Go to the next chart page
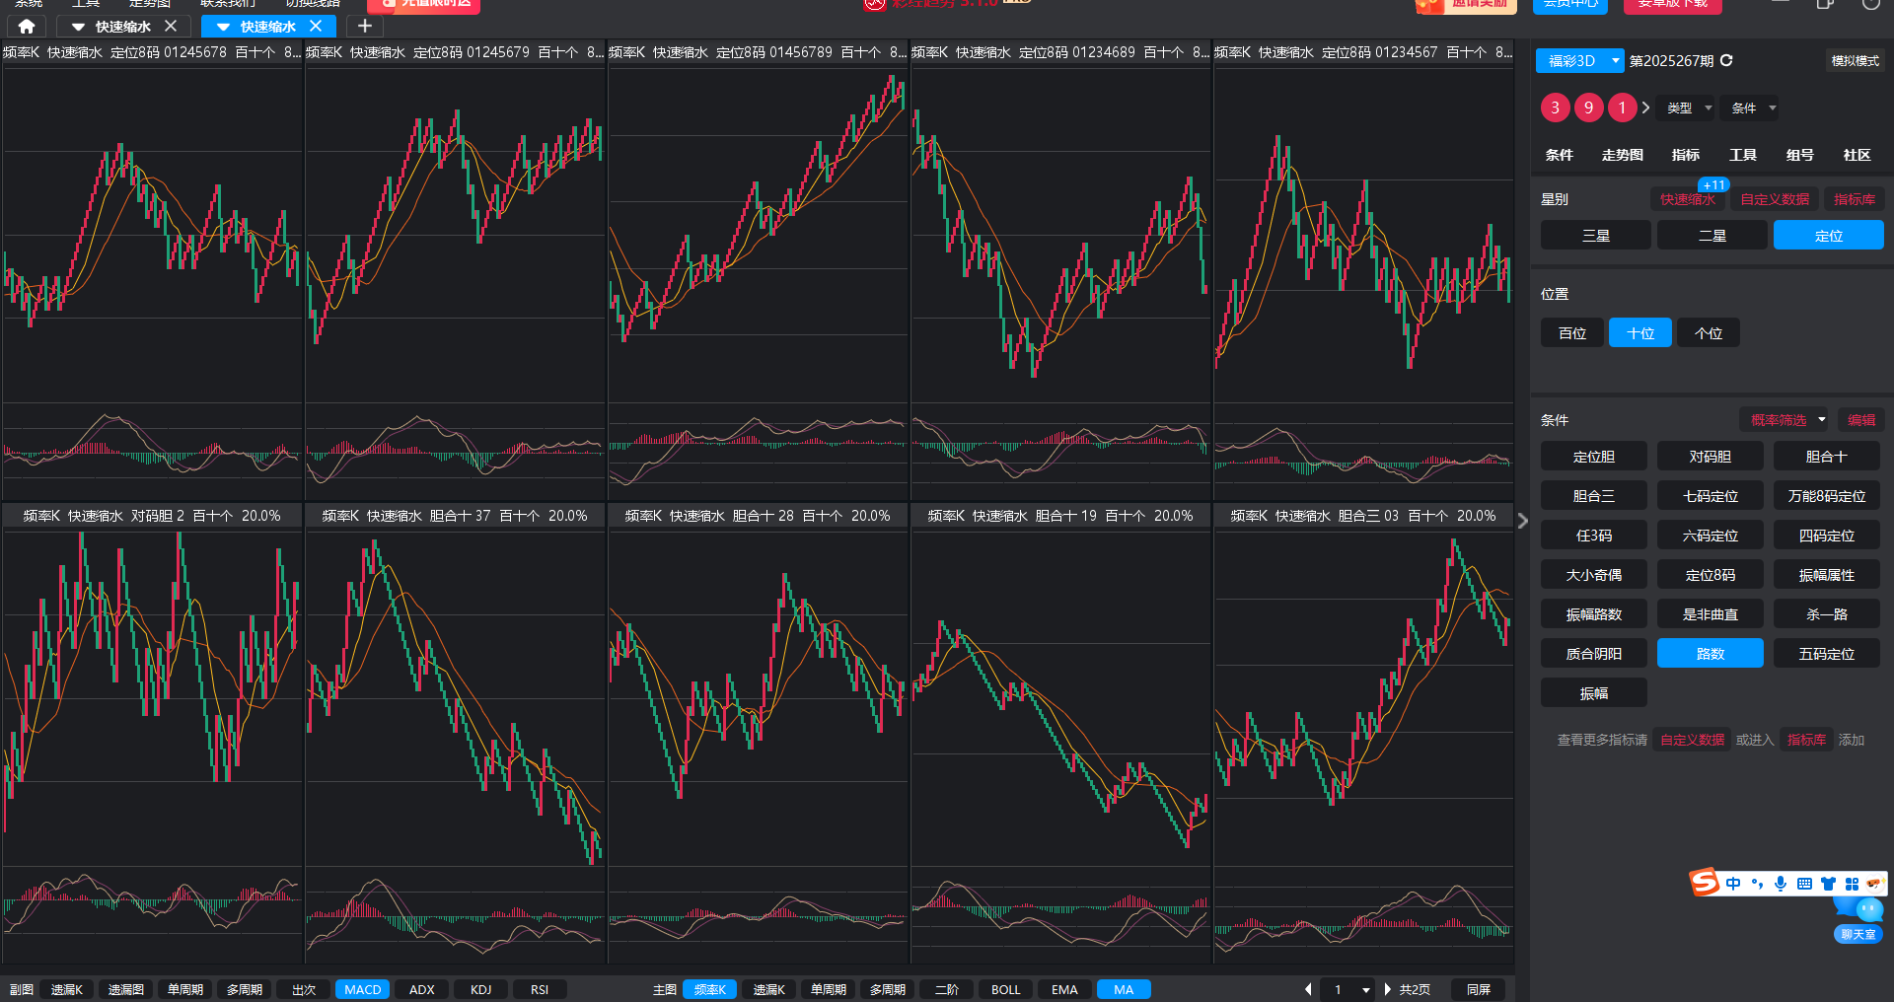The height and width of the screenshot is (1002, 1894). tap(1388, 989)
